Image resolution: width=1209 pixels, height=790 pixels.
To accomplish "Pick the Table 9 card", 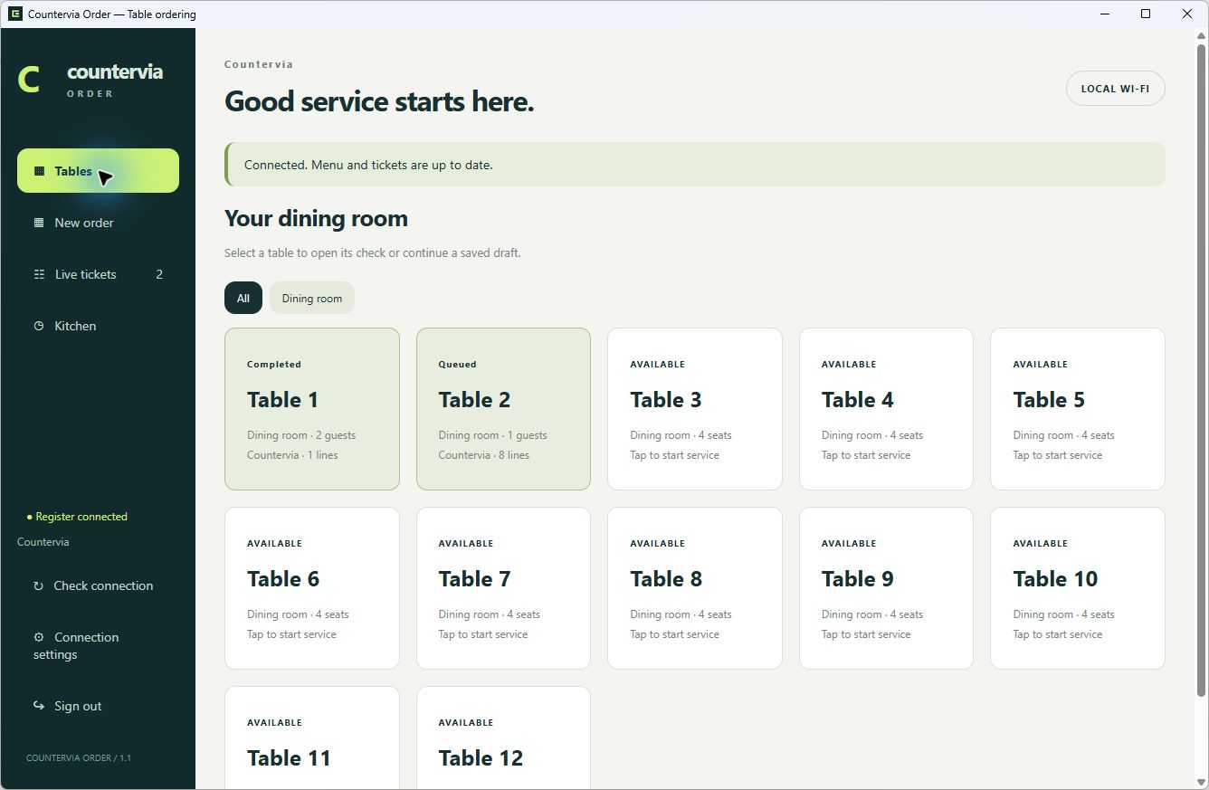I will coord(886,588).
